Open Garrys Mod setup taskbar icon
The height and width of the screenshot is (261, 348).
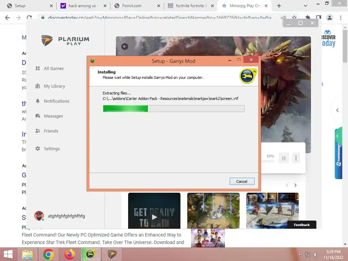tap(90, 254)
